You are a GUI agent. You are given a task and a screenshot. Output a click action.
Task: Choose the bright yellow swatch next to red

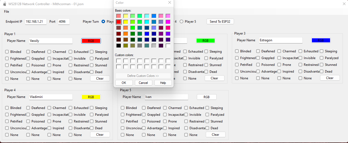[x=126, y=22]
